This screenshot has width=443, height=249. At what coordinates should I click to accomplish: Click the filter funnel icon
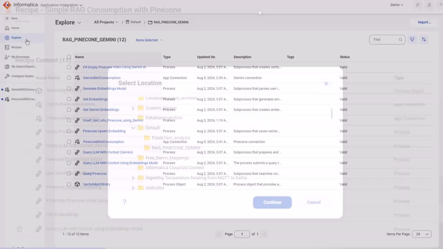[412, 40]
